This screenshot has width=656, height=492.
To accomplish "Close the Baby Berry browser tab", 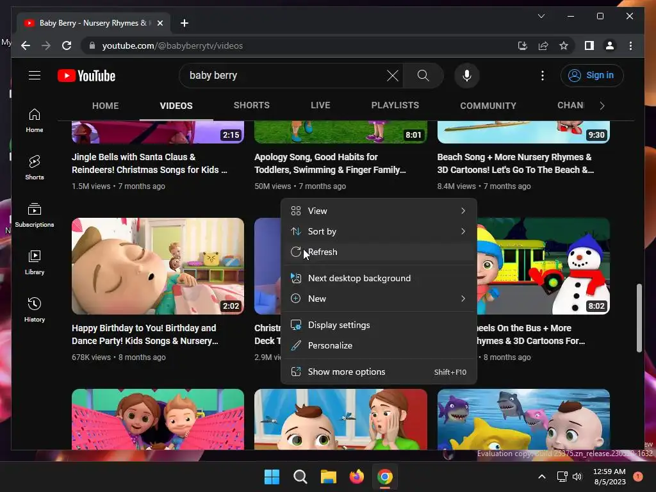I will pyautogui.click(x=160, y=23).
